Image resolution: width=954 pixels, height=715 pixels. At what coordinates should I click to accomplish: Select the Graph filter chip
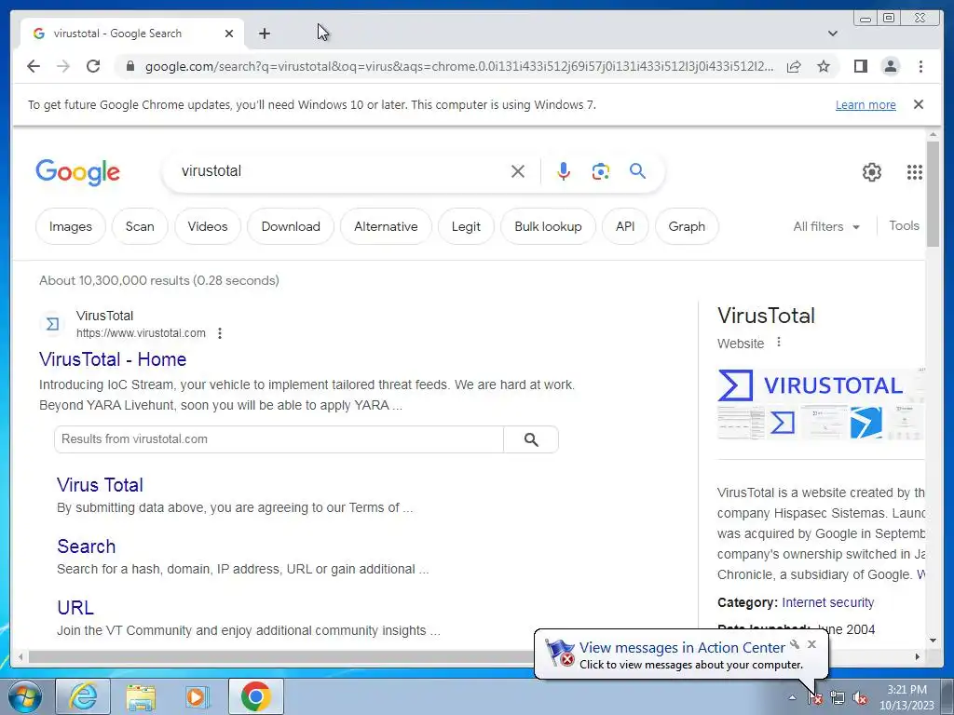tap(687, 226)
